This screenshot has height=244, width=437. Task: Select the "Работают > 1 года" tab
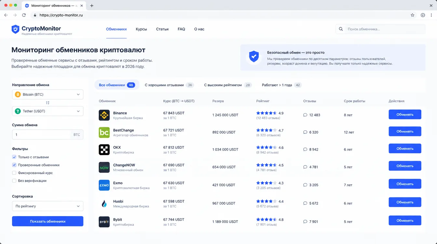[x=282, y=85]
